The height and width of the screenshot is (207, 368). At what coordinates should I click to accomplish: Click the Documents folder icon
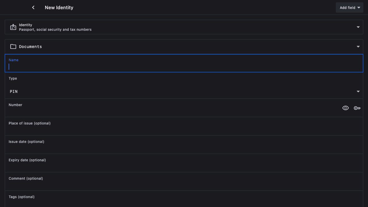13,47
